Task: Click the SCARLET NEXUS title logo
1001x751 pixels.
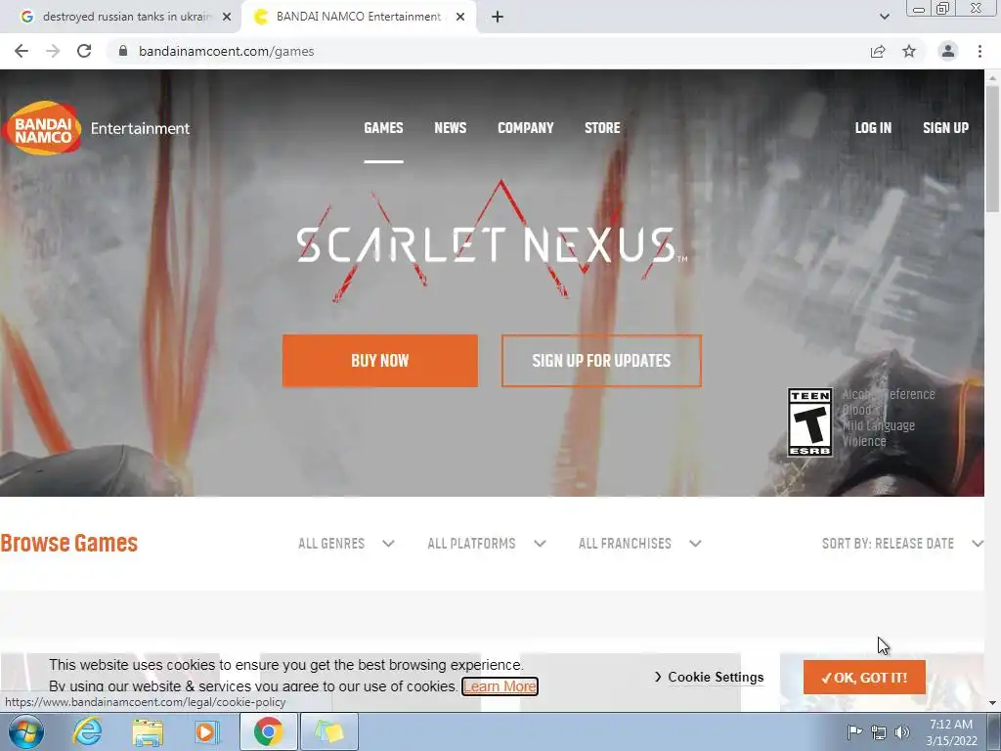Action: [x=492, y=243]
